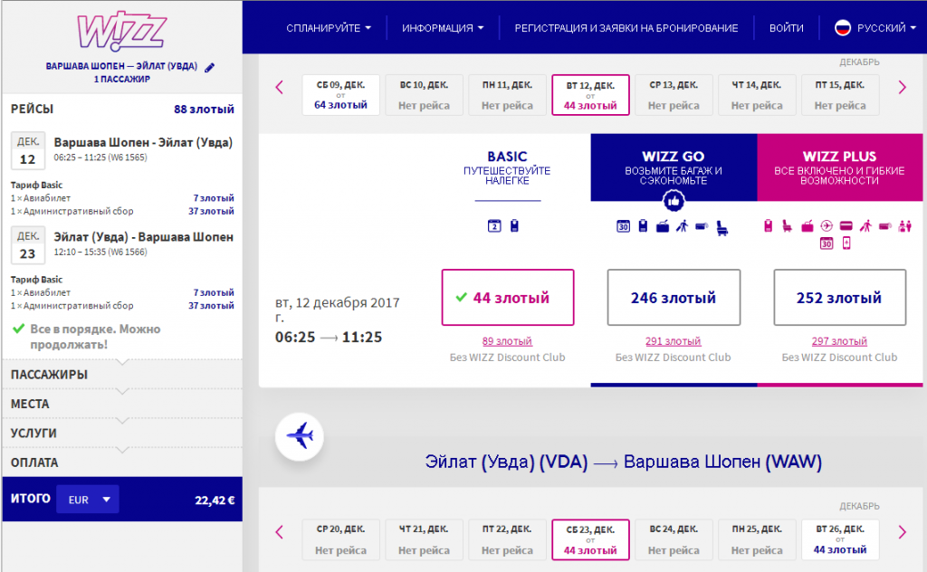Click the Basic fare 2-day calendar icon
This screenshot has width=927, height=572.
pos(494,225)
